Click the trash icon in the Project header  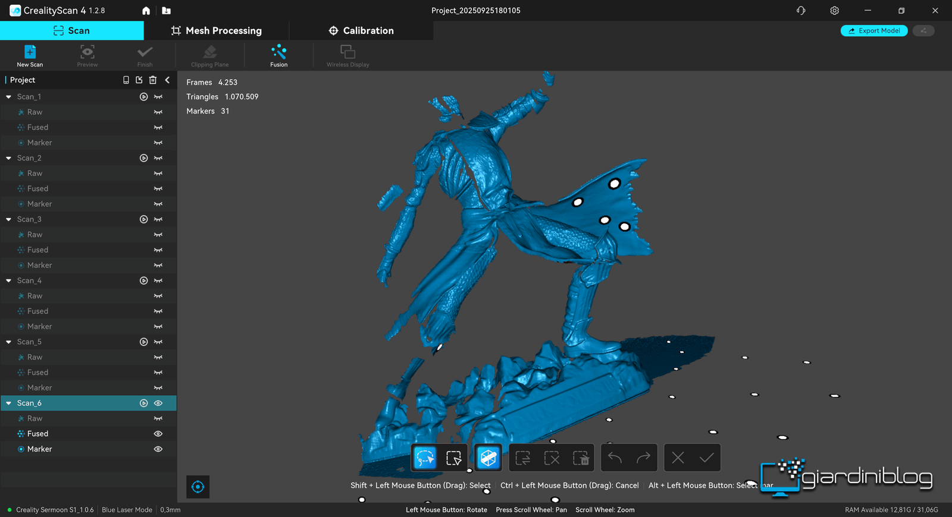click(153, 80)
